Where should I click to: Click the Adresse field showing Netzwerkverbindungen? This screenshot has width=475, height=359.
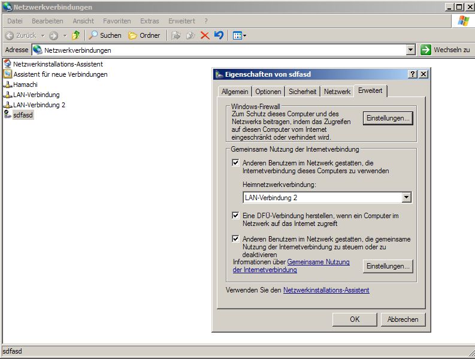coord(222,50)
